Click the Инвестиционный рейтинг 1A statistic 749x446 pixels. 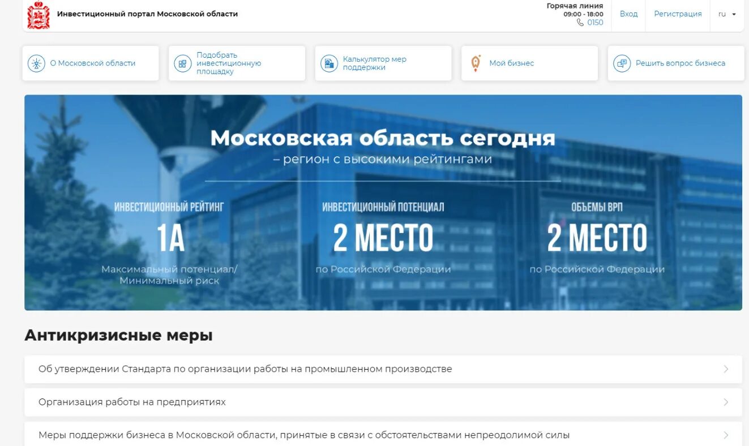[x=169, y=245]
